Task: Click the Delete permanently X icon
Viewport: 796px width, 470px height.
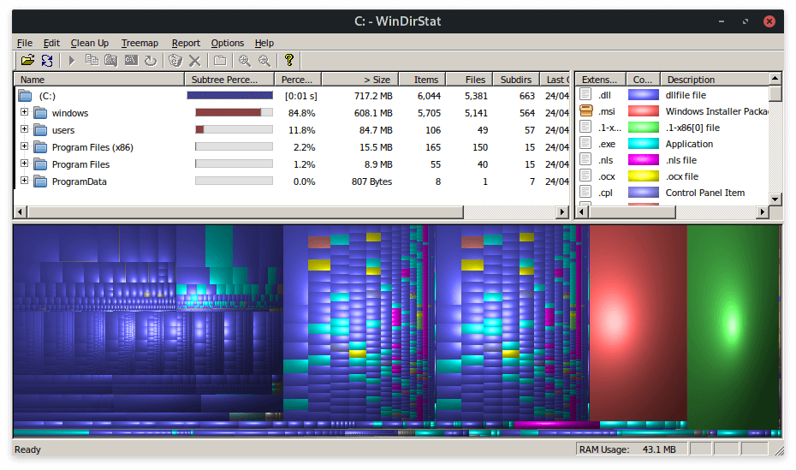Action: (x=195, y=61)
